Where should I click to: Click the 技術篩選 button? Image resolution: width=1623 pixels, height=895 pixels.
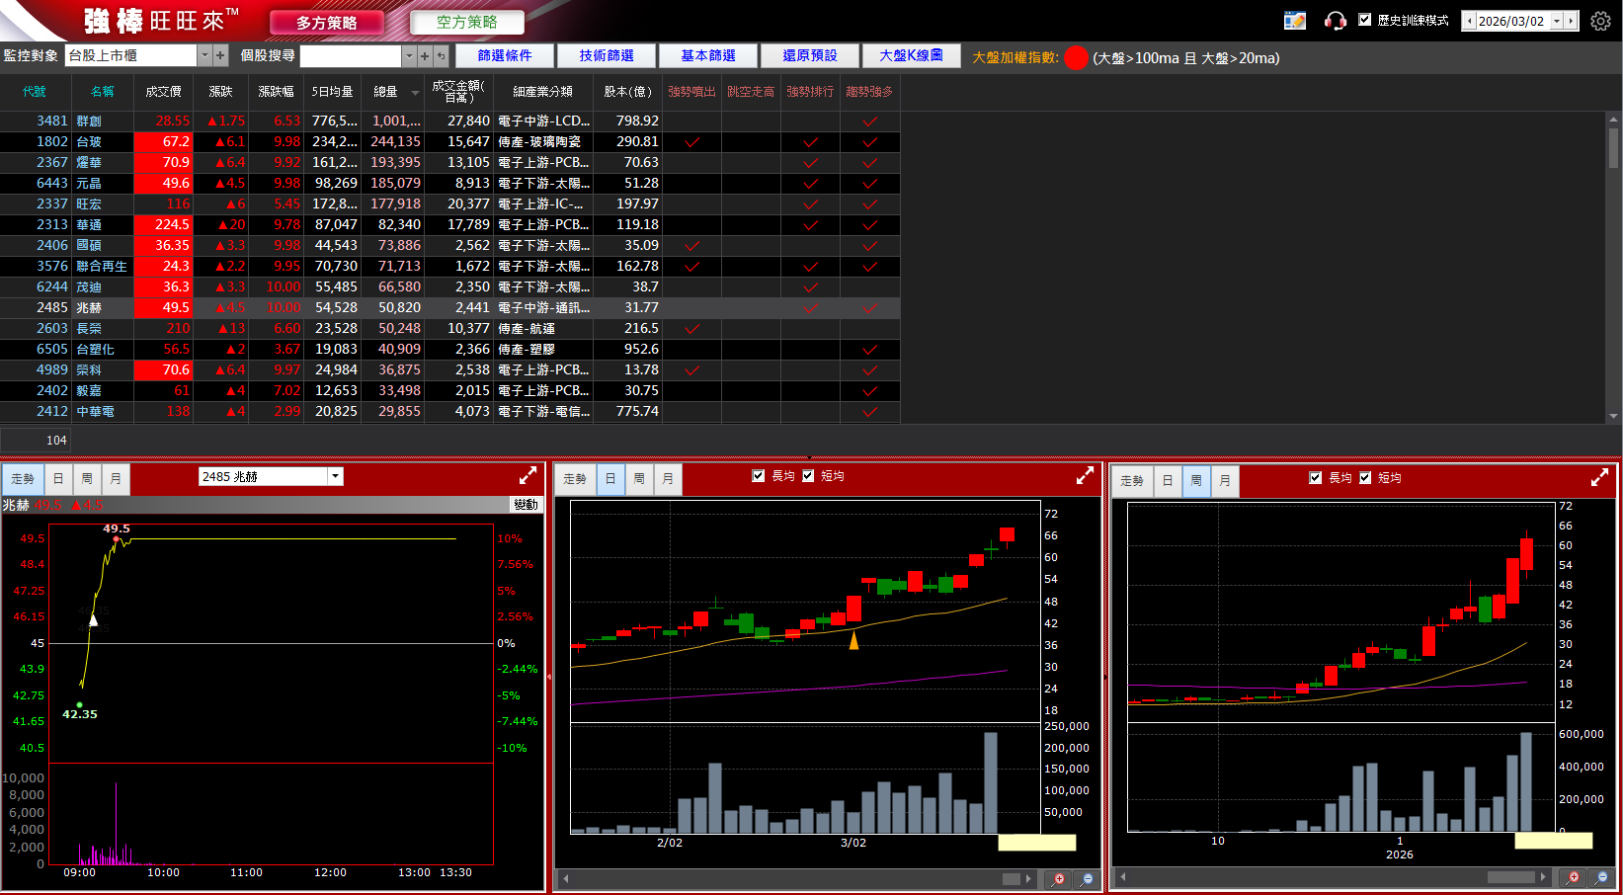coord(607,56)
